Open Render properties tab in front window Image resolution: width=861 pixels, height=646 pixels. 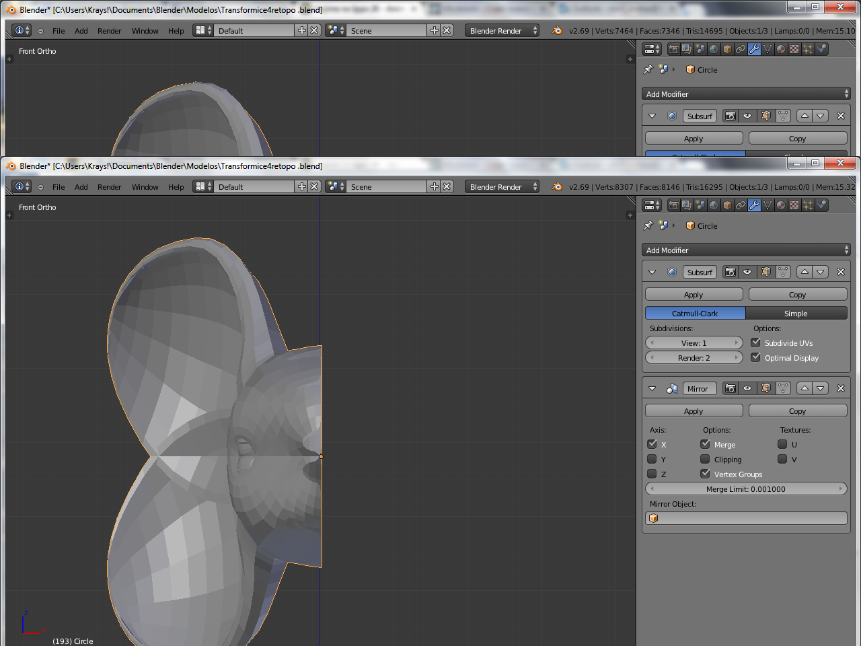pos(673,205)
